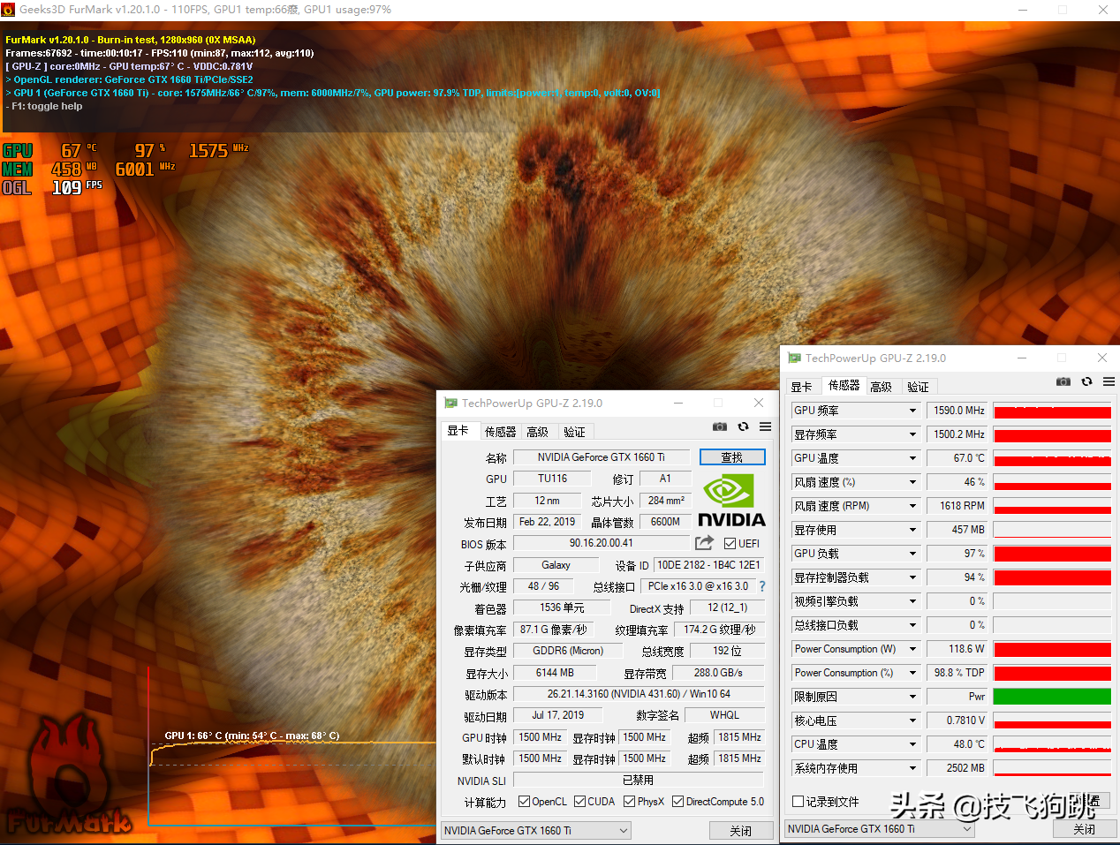Toggle the CUDA checkbox
1120x845 pixels.
pyautogui.click(x=579, y=802)
